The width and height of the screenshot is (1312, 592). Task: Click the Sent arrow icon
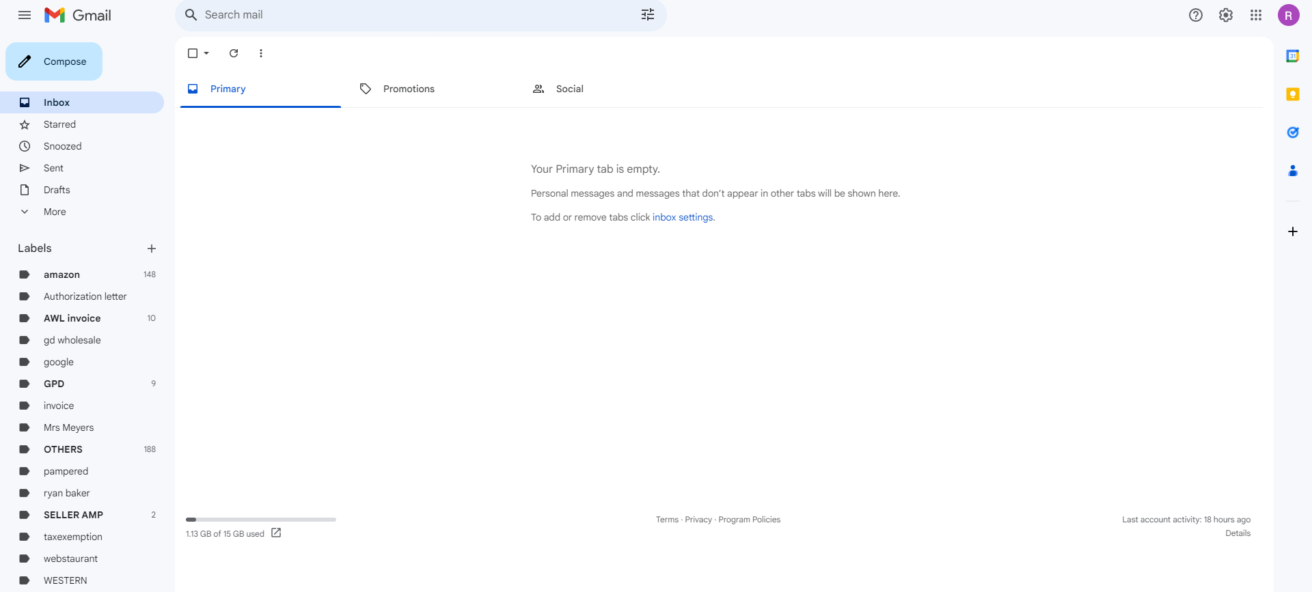tap(25, 168)
